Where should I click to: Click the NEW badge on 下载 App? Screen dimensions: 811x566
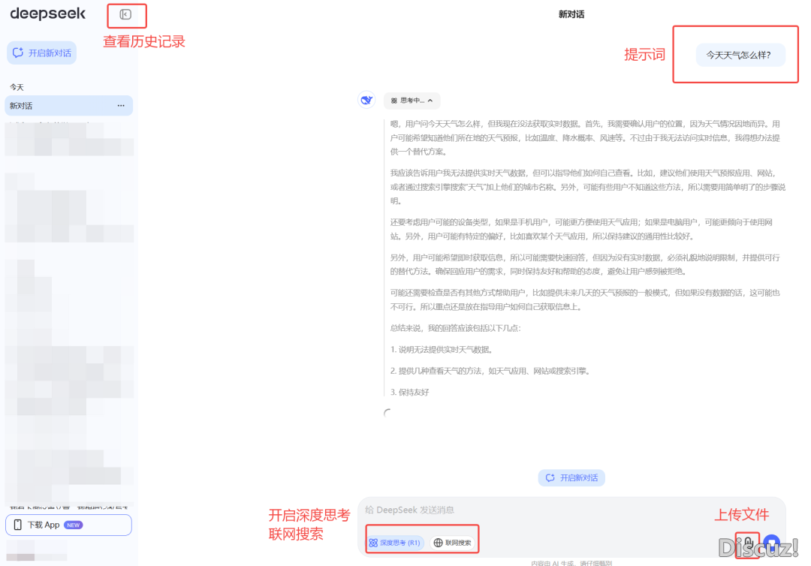74,525
